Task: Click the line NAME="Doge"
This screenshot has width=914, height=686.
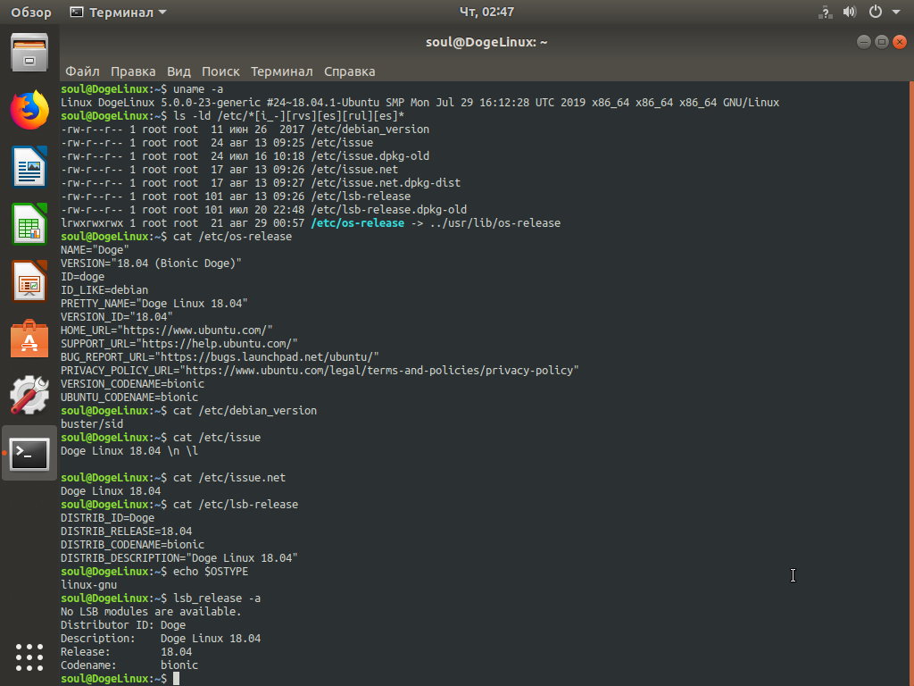Action: (x=95, y=250)
